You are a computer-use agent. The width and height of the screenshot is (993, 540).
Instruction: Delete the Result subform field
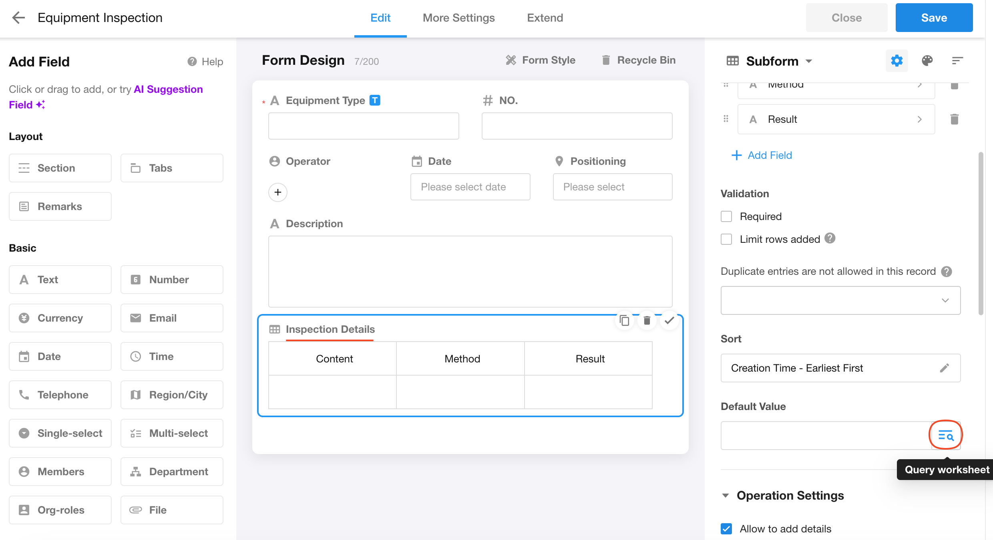[954, 119]
